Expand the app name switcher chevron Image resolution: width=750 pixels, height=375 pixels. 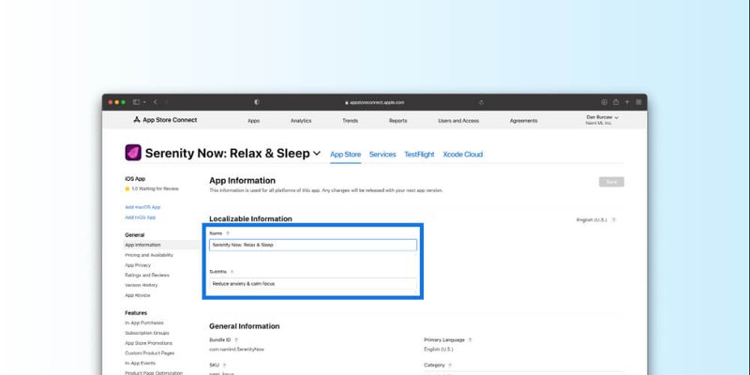click(x=317, y=154)
